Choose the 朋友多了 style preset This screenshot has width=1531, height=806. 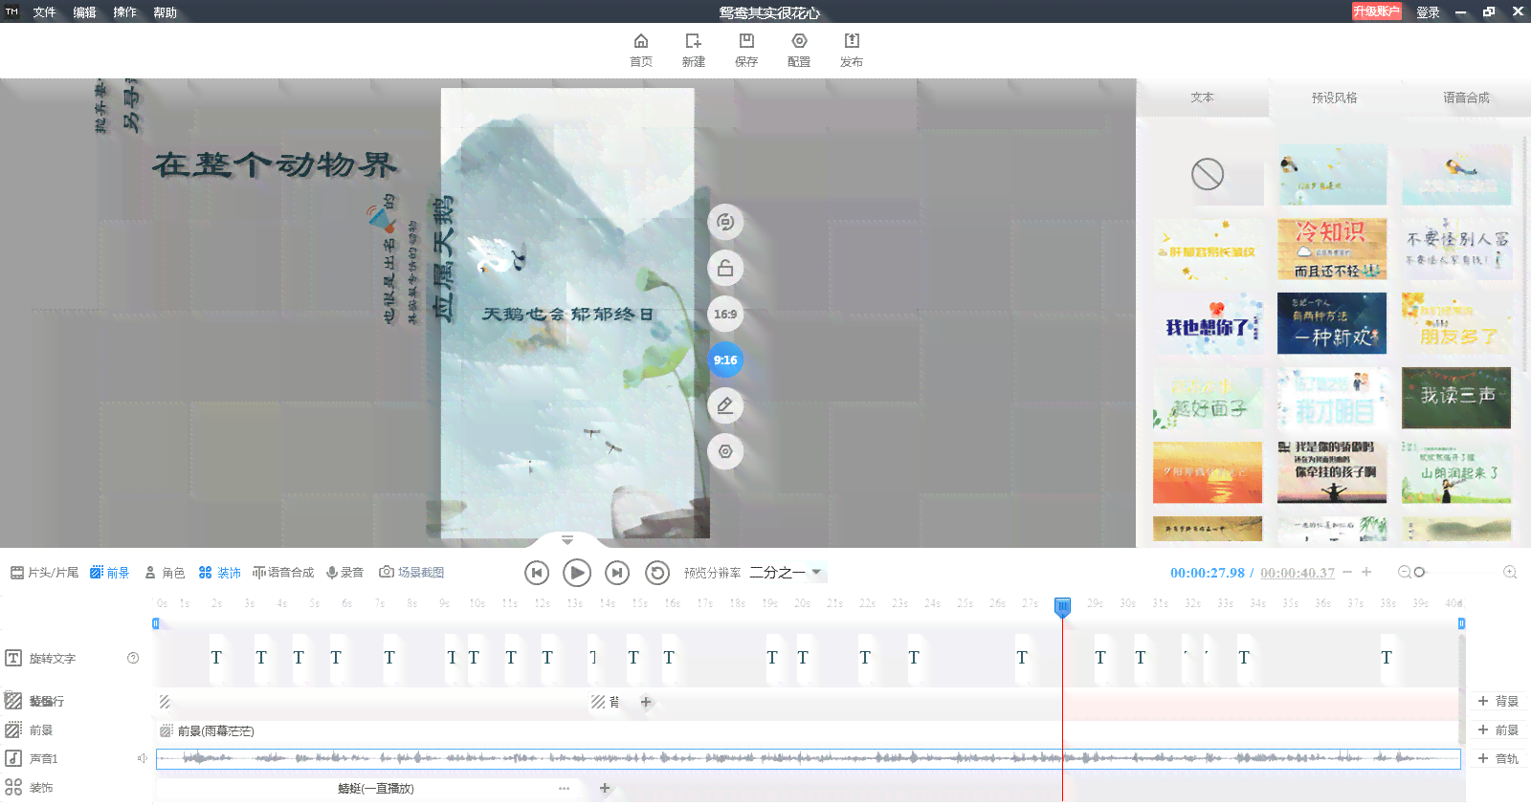point(1456,323)
